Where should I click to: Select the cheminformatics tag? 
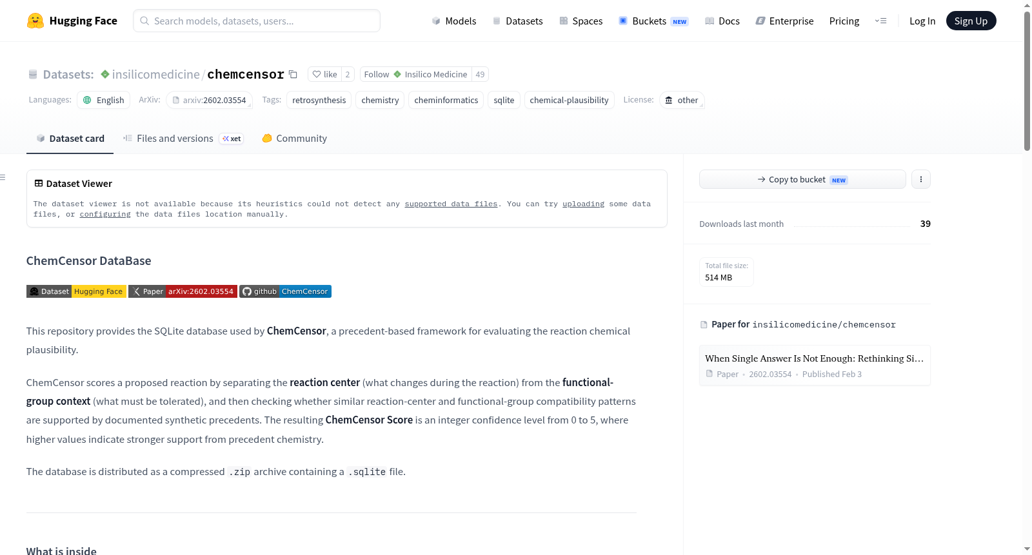tap(446, 100)
